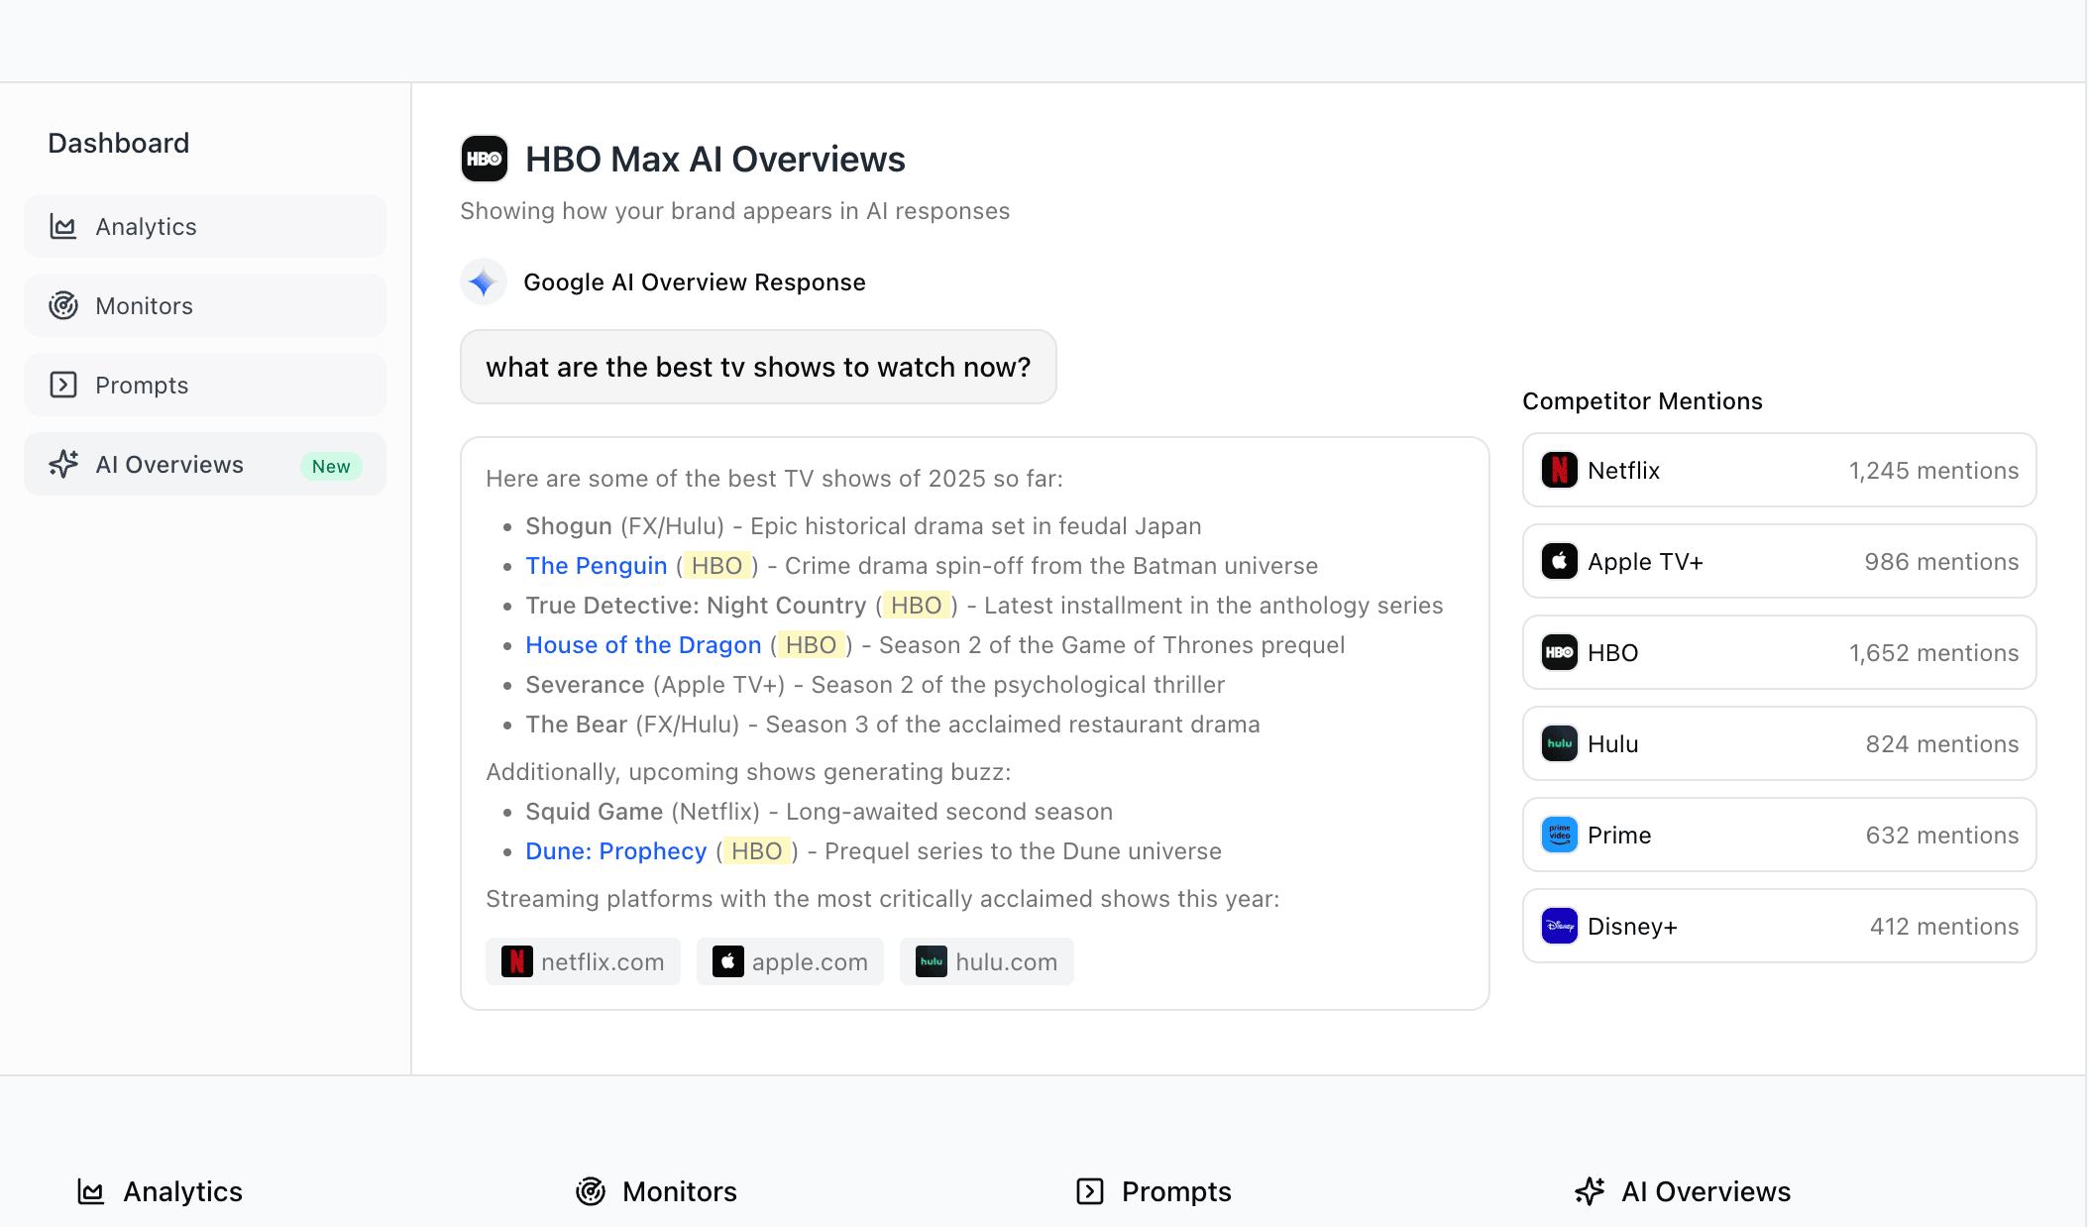Screen dimensions: 2089x1227
Task: Click '412 mentions' for Disney+
Action: click(1944, 927)
